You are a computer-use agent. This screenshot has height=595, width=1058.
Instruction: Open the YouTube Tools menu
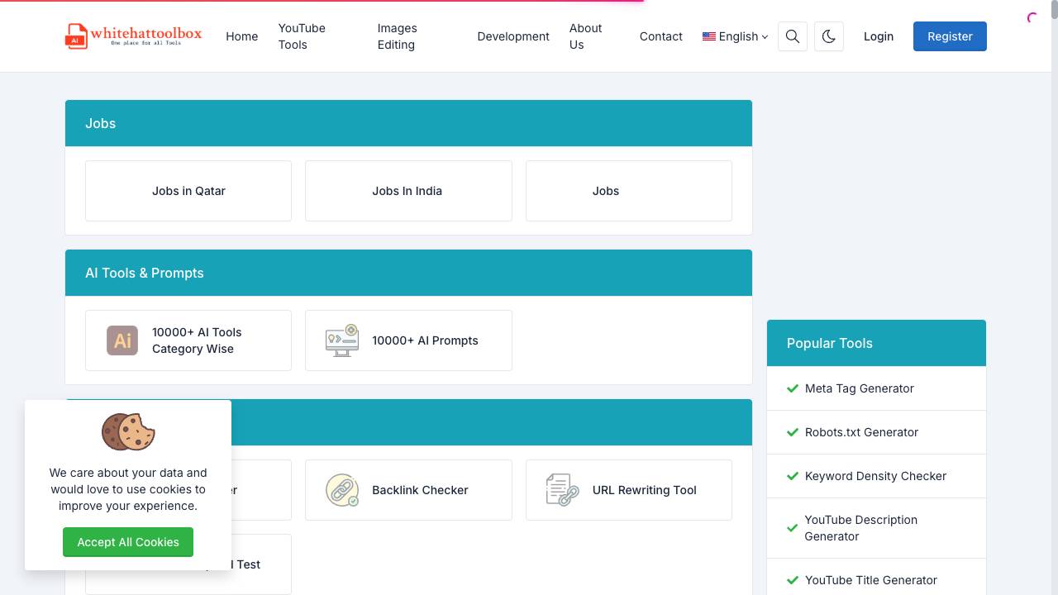pos(303,36)
